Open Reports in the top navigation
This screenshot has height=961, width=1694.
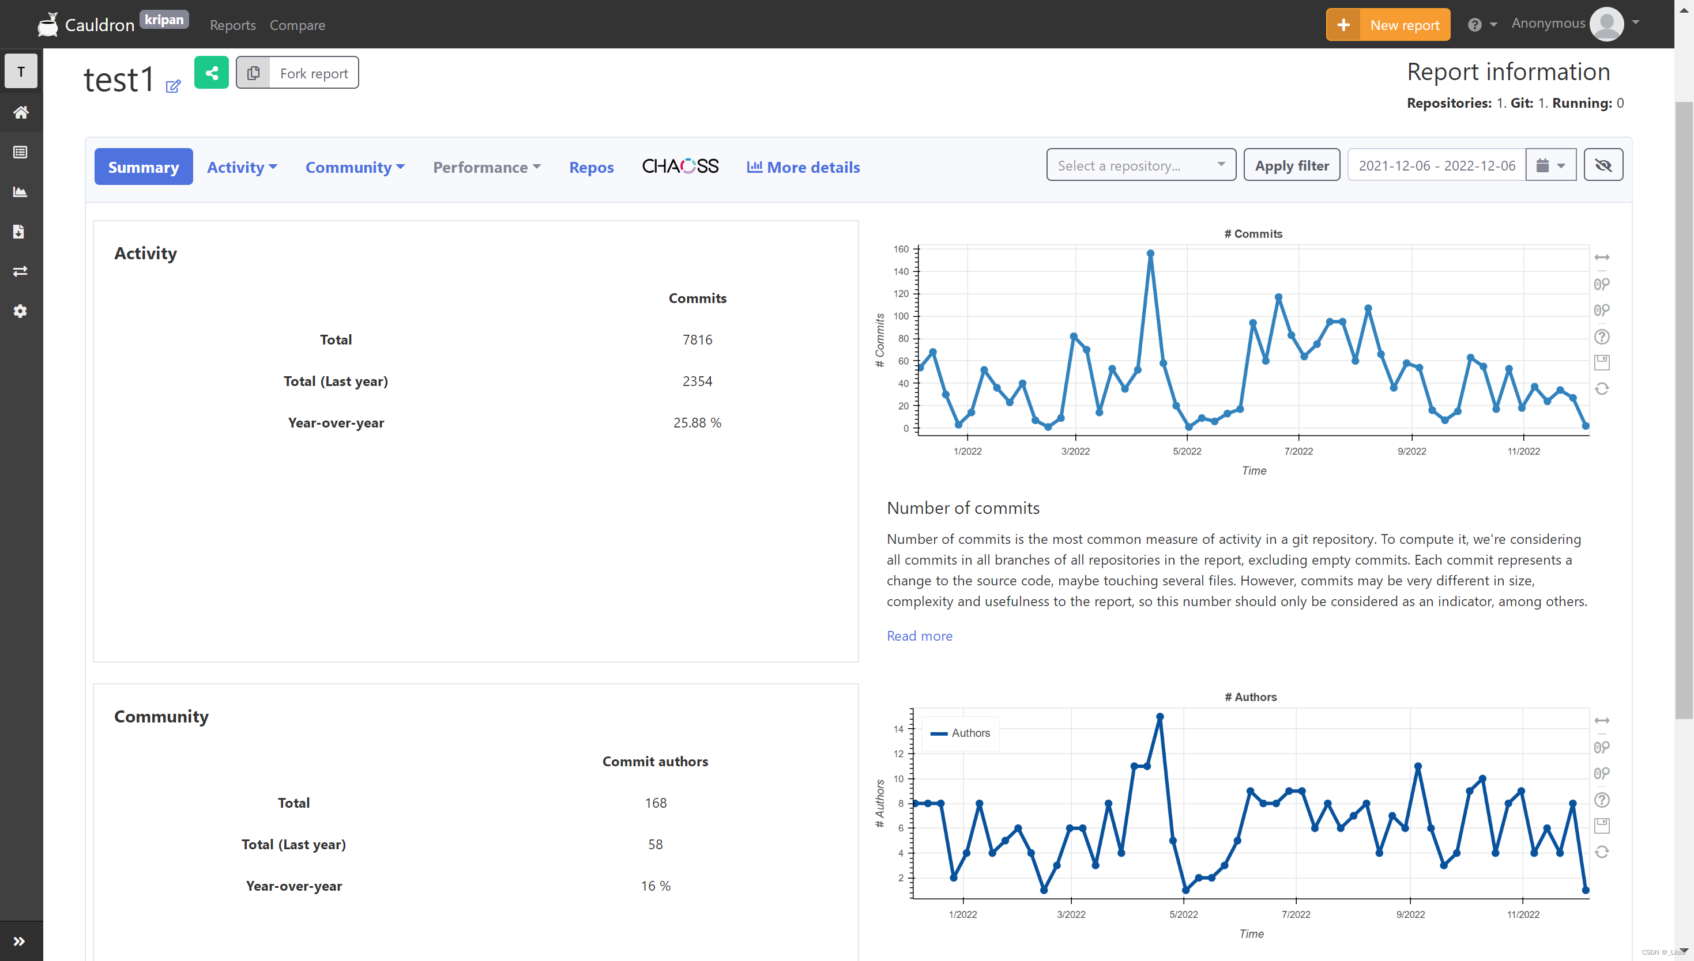[232, 25]
